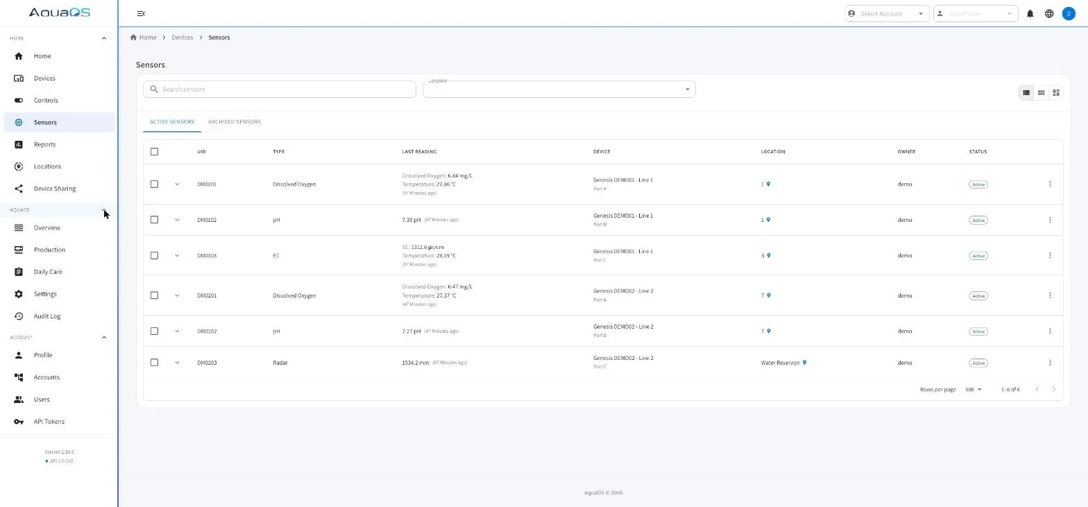Sort the table by UID column header

coord(201,152)
